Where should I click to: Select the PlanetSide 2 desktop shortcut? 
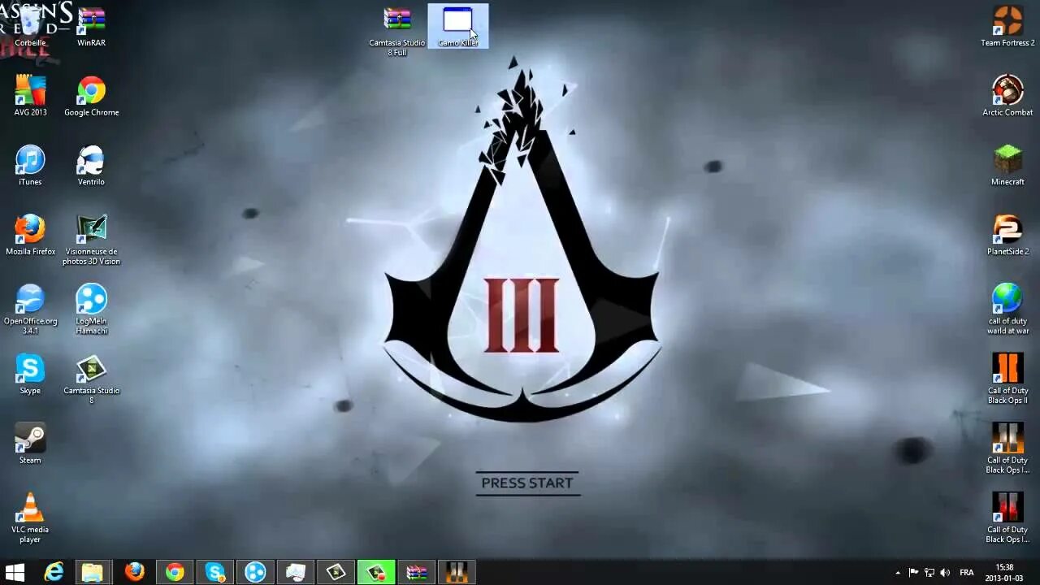(x=1007, y=236)
